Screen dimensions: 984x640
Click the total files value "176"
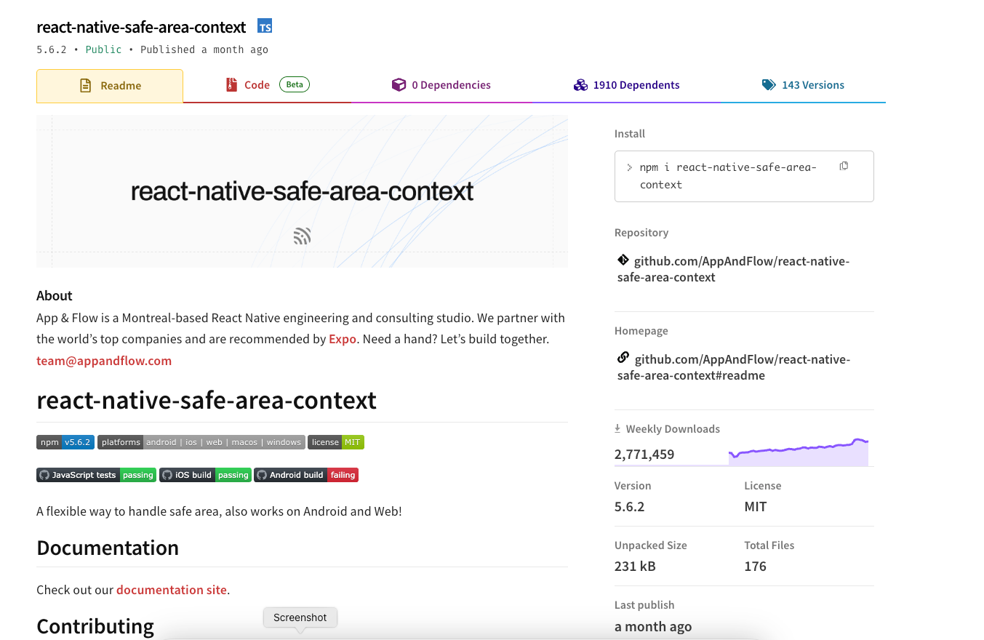pyautogui.click(x=756, y=566)
